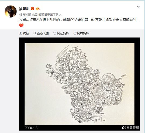Open the 潘粤明 username link

24,9
